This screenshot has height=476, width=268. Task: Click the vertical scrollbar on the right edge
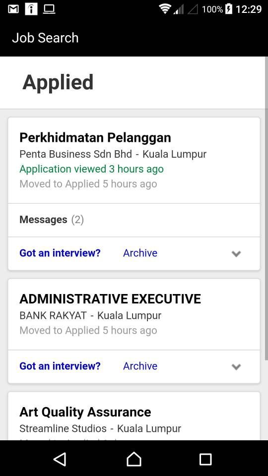(267, 208)
